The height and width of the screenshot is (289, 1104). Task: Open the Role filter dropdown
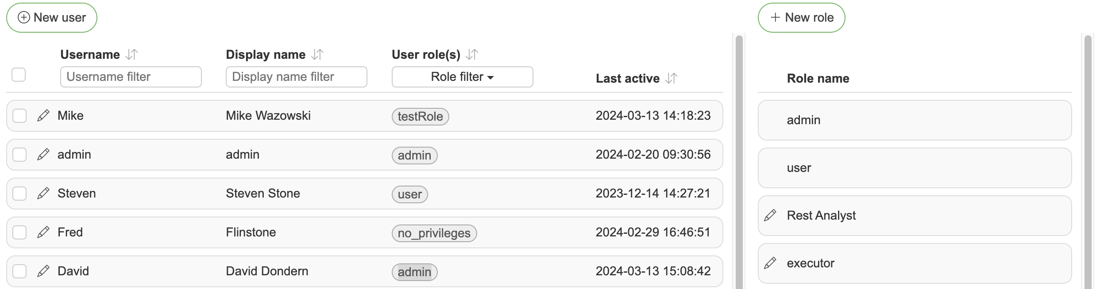pyautogui.click(x=462, y=77)
